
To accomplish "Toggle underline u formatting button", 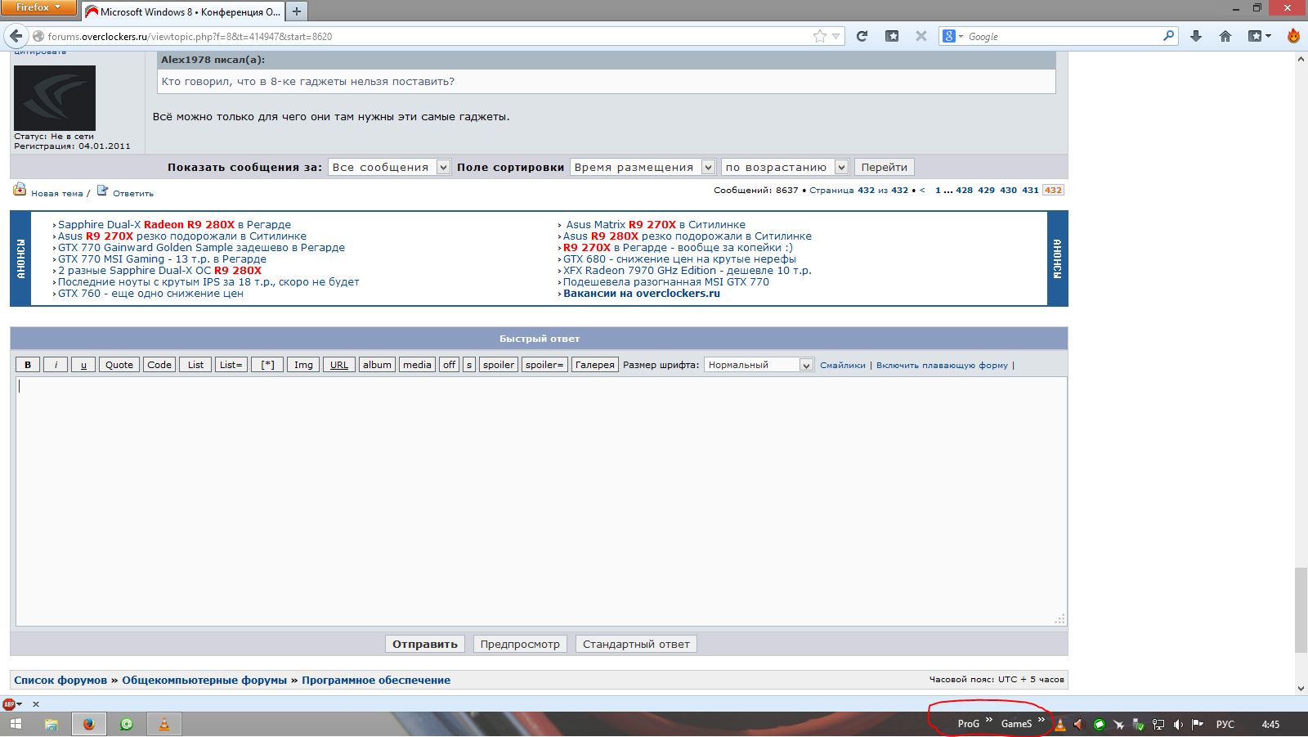I will (83, 365).
